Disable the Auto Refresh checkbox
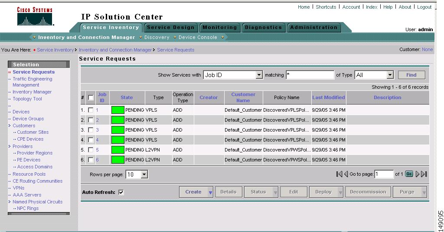This screenshot has width=444, height=232. tap(121, 192)
